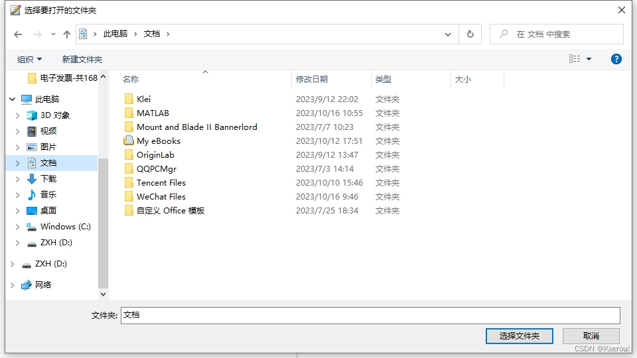The image size is (637, 358).
Task: Select 音乐 in the sidebar
Action: point(41,195)
